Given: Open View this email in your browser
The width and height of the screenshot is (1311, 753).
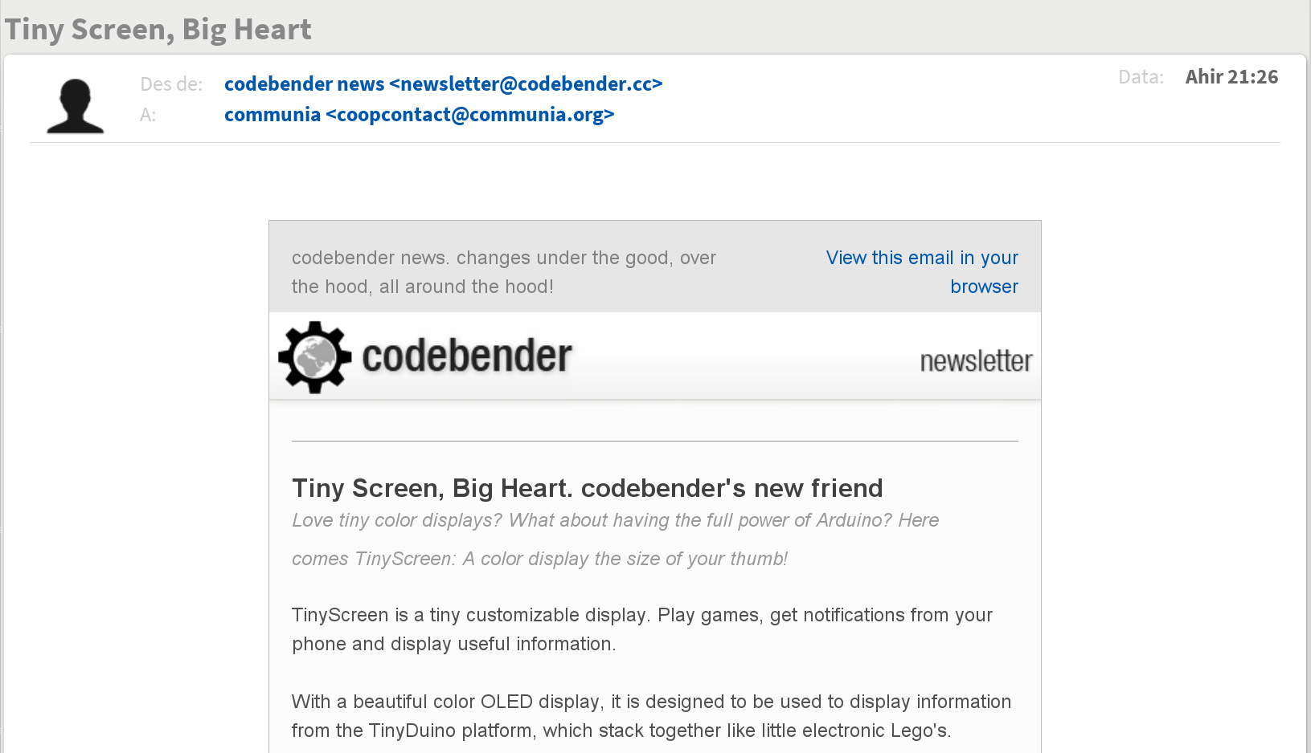Looking at the screenshot, I should coord(922,272).
